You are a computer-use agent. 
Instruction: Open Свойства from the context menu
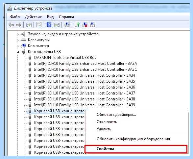[136, 149]
